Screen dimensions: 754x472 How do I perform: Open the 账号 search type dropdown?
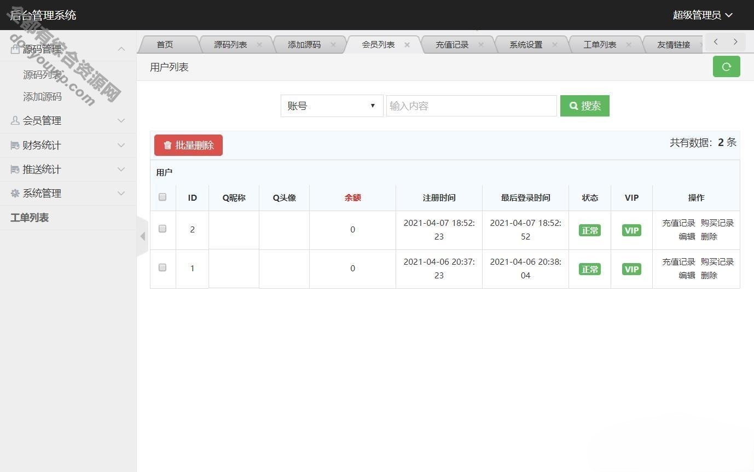click(x=332, y=106)
